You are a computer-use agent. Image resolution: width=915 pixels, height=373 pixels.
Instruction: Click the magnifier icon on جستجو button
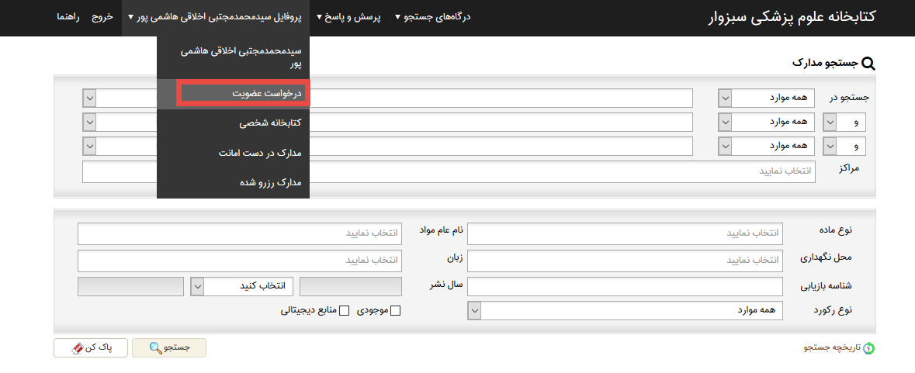click(x=155, y=348)
